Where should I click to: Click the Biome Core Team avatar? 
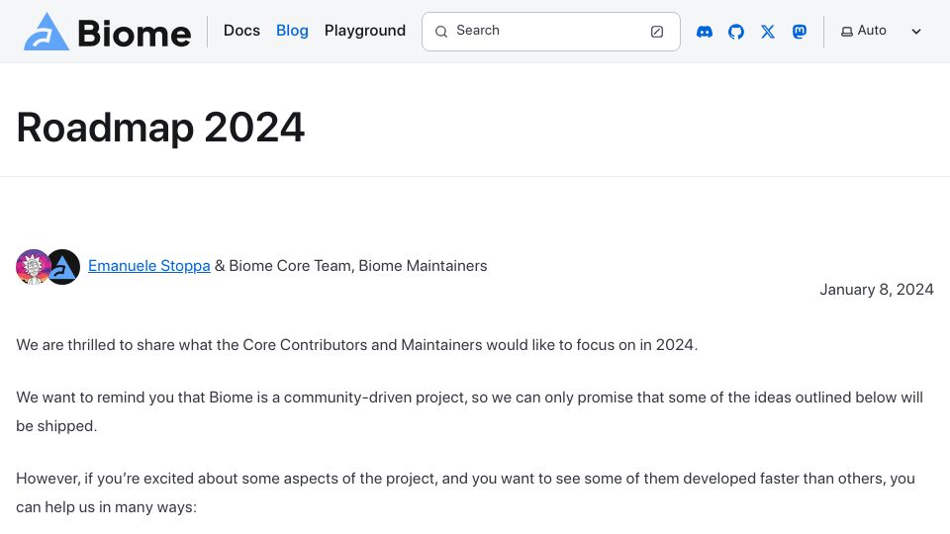63,266
